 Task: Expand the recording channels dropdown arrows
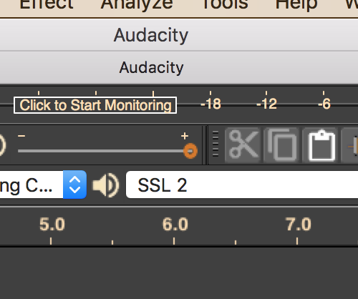tap(74, 185)
